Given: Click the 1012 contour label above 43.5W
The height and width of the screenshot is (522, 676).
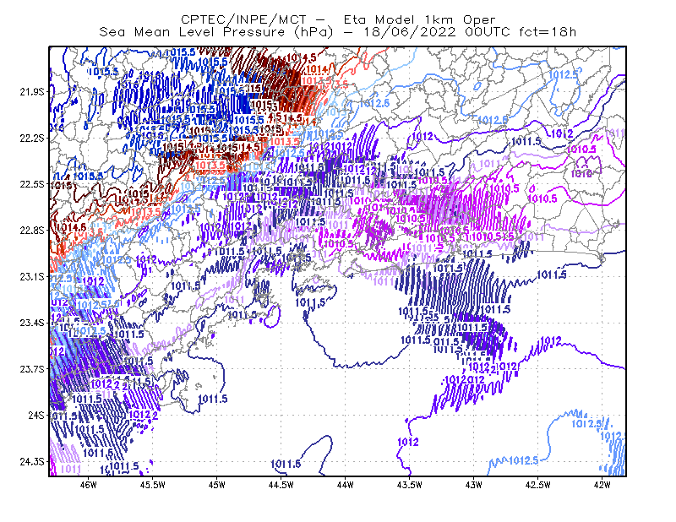Looking at the screenshot, I should click(x=407, y=442).
